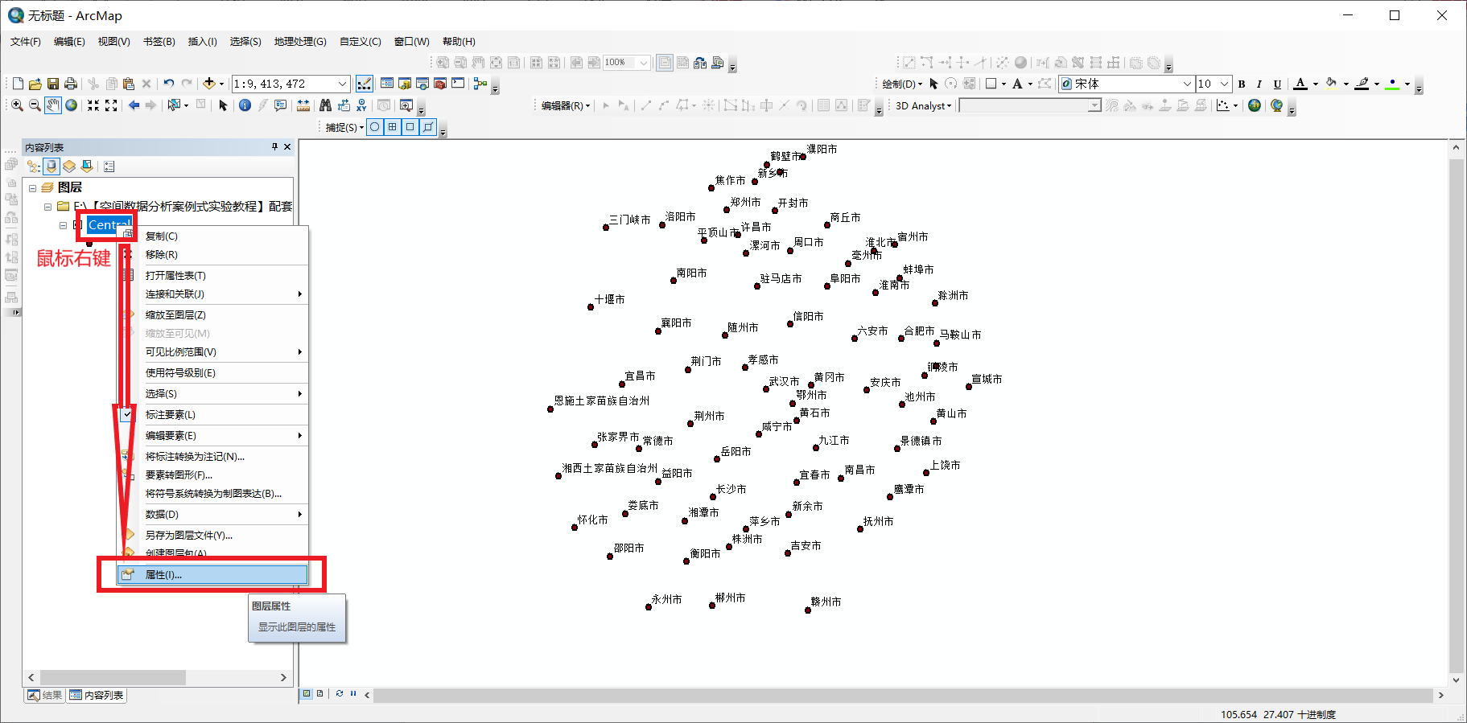Launch ArcScene from 3D Analyst toolbar

1255,105
